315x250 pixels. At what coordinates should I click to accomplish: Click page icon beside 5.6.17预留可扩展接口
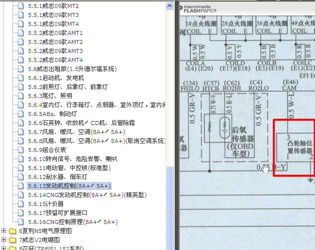[x=20, y=213]
